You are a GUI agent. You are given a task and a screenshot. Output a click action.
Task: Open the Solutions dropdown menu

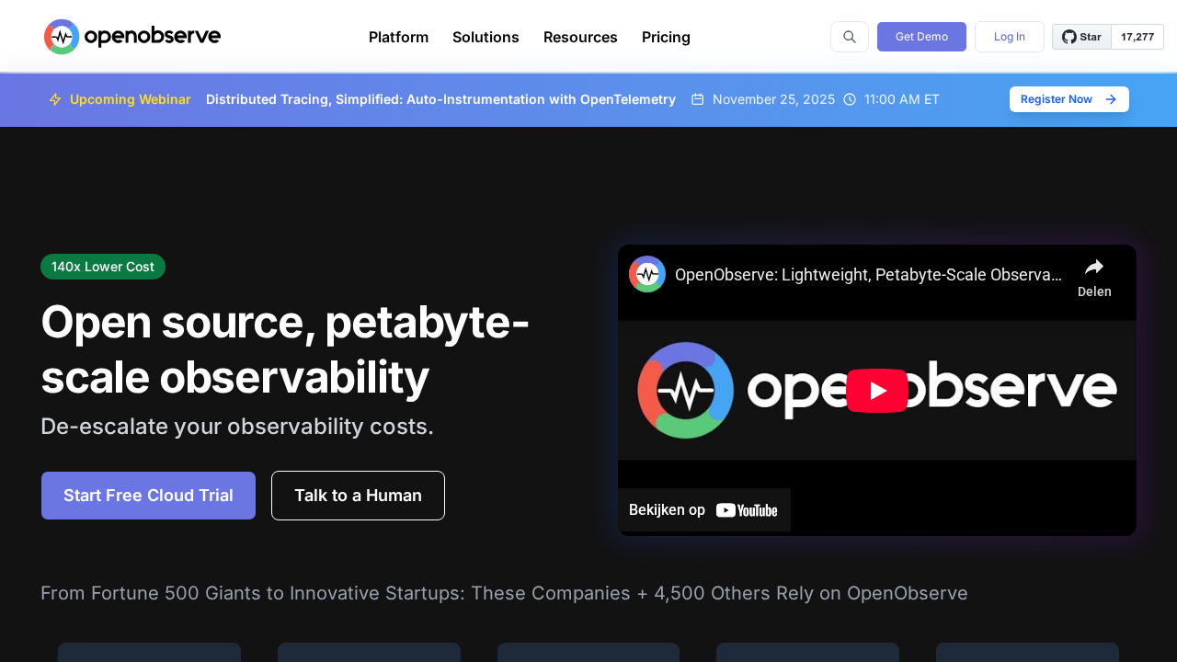pyautogui.click(x=486, y=37)
